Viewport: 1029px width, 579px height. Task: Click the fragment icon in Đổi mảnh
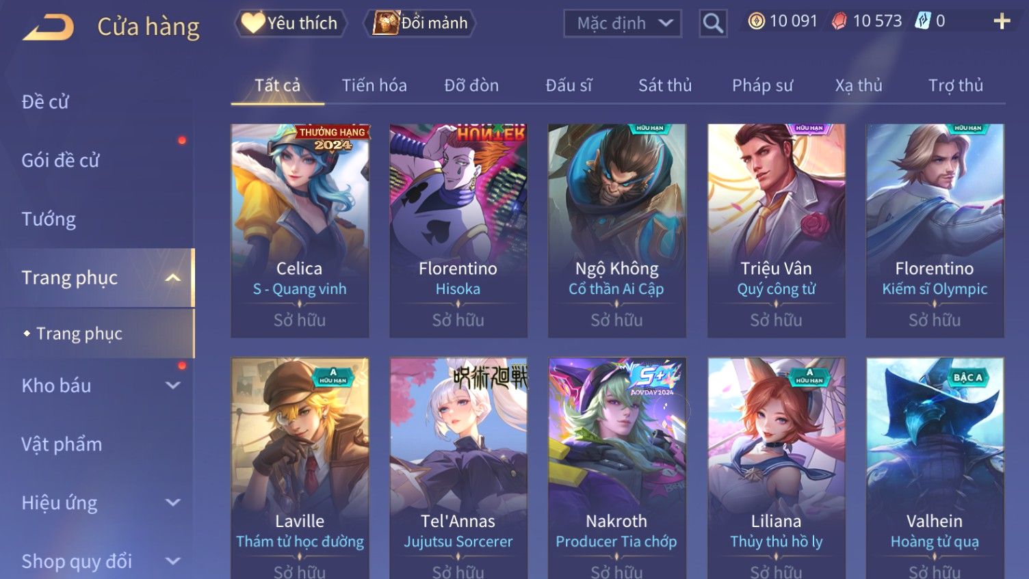[386, 23]
